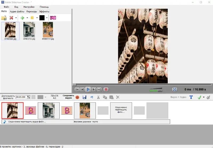Click the duration stepper arrows
213x148 pixels.
[x=28, y=97]
